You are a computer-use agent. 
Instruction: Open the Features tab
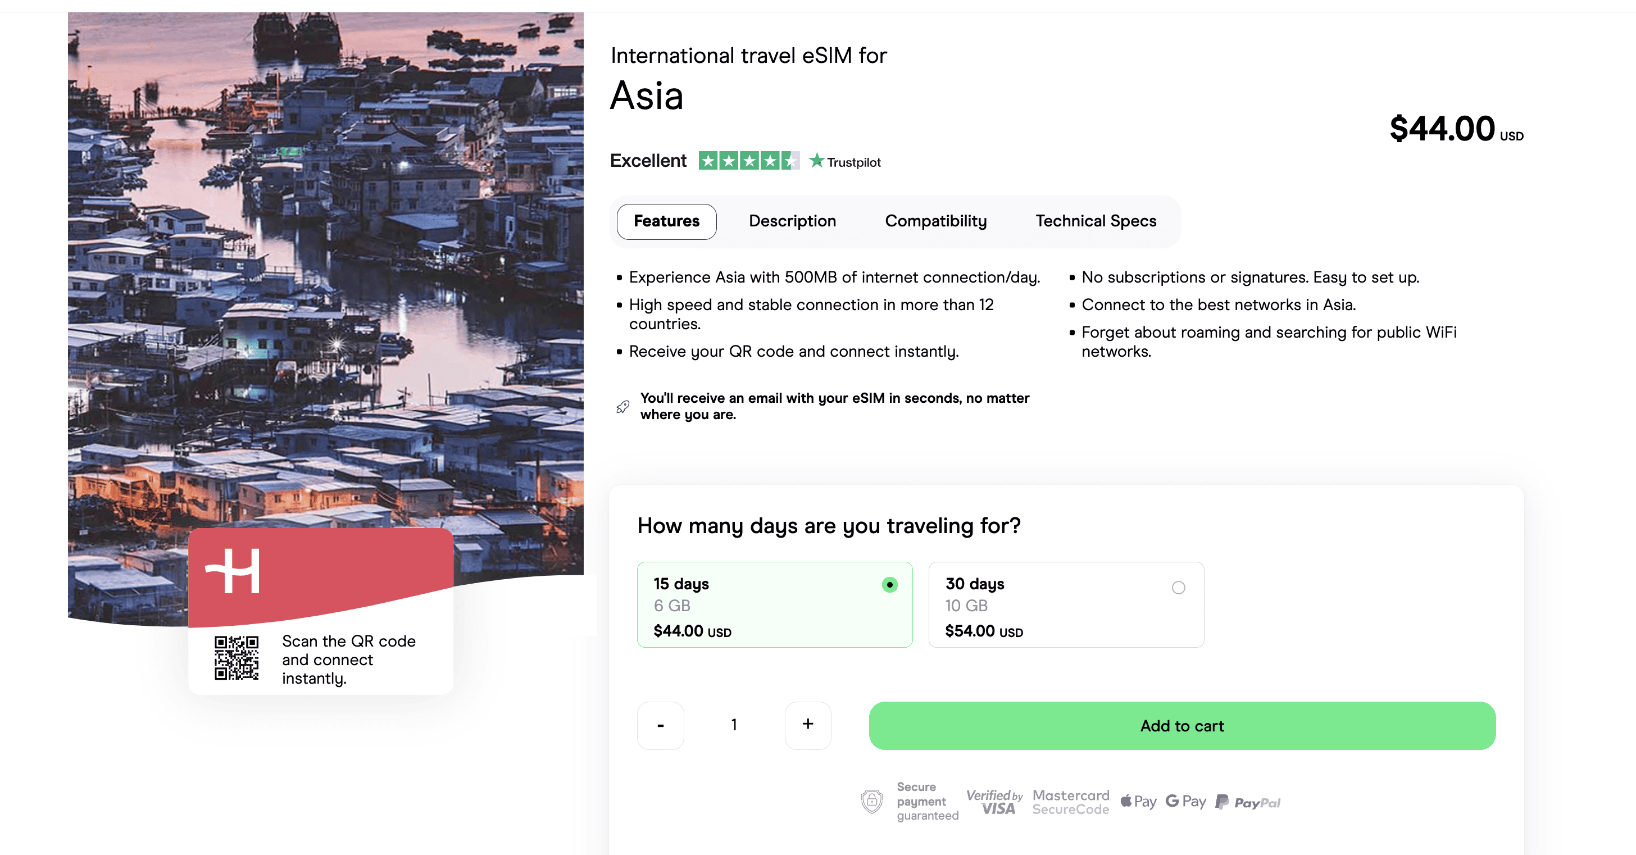[x=666, y=221]
